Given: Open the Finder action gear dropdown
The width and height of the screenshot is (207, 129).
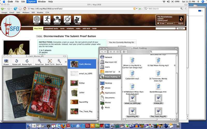Looking at the screenshot, I should click(124, 52).
